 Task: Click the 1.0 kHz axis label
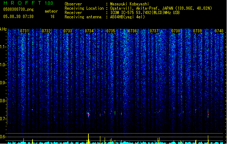point(3,65)
